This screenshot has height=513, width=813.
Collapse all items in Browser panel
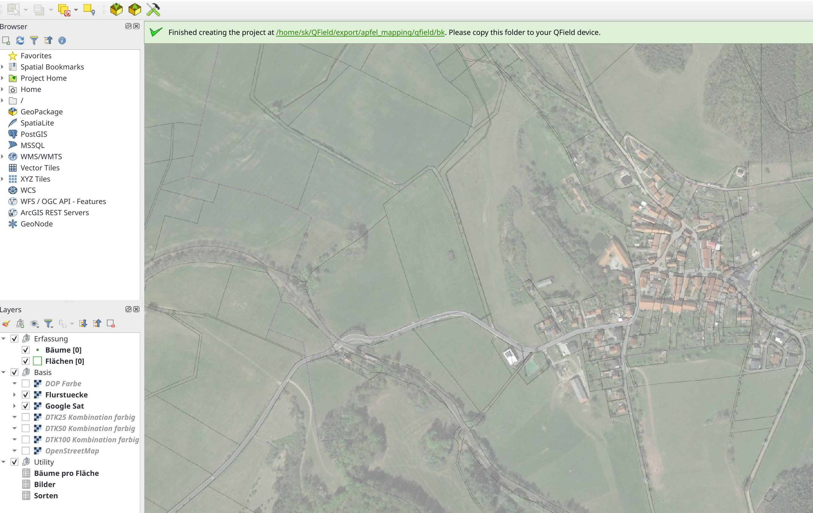(48, 41)
